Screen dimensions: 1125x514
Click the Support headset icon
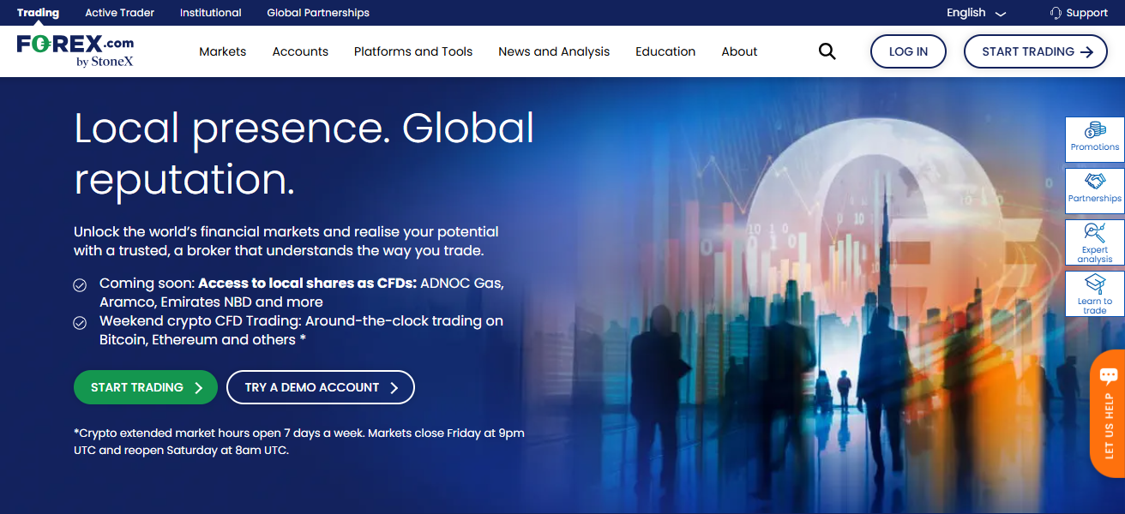pyautogui.click(x=1055, y=12)
